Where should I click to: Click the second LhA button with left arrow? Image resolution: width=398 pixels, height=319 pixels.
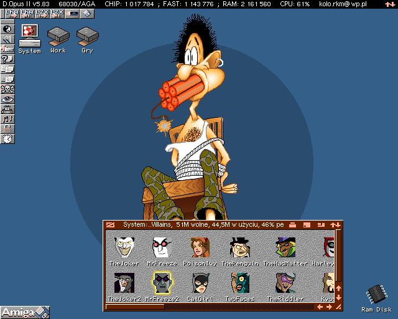[x=27, y=14]
